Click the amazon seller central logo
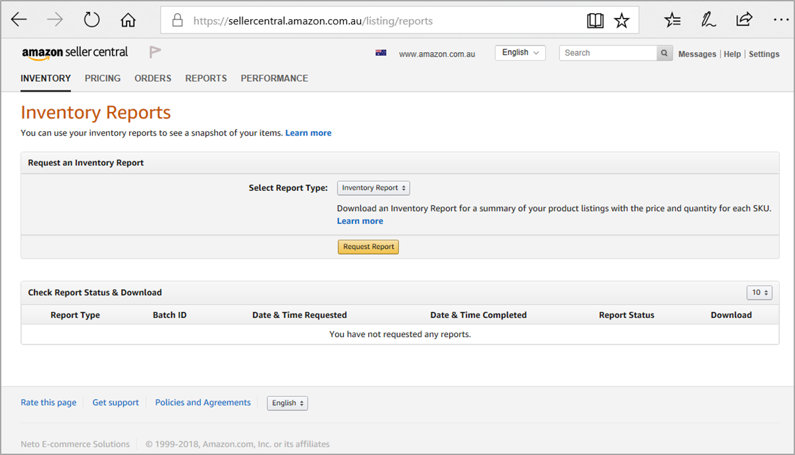Image resolution: width=795 pixels, height=455 pixels. coord(75,53)
